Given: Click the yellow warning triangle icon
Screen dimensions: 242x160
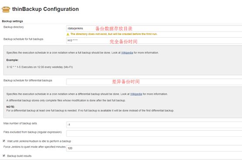Looking at the screenshot, I should [x=68, y=34].
